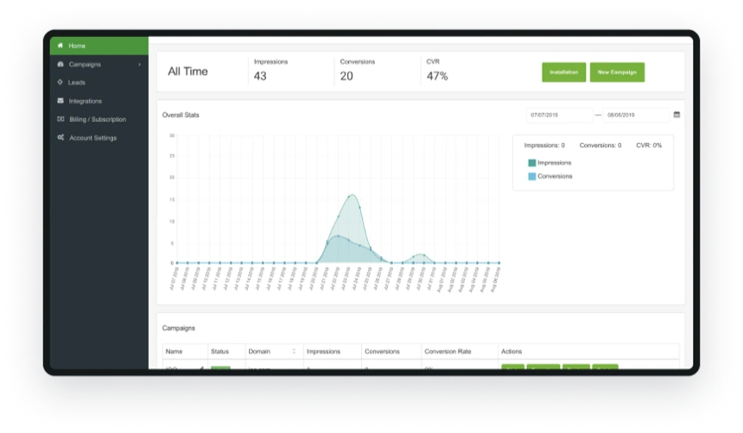This screenshot has width=743, height=433.
Task: Click the 'Impressions: 0' legend summary
Action: pos(544,145)
